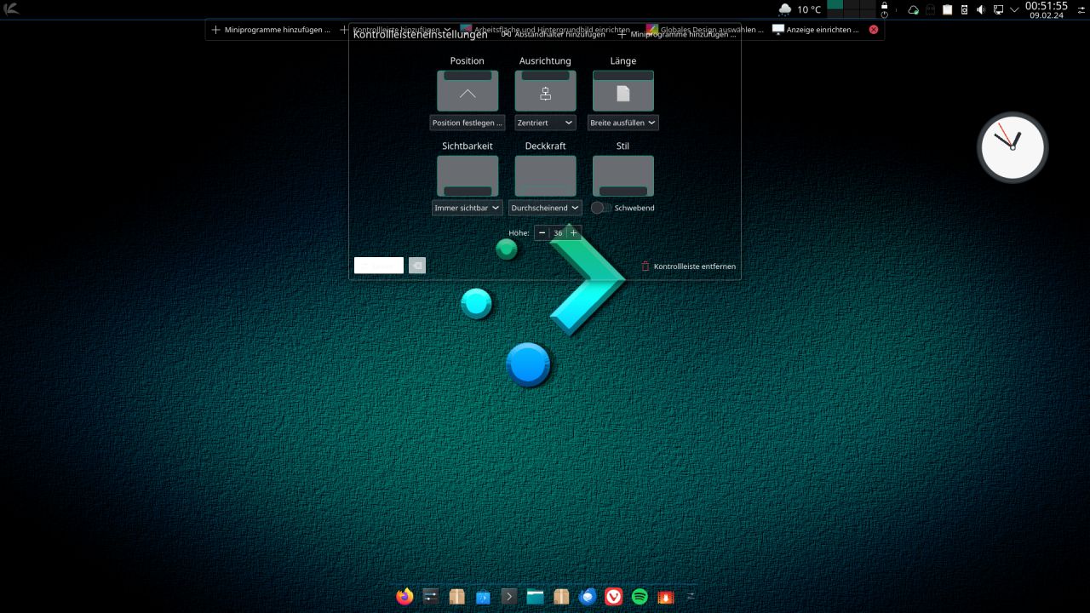Click the lock screen icon in the top panel
The width and height of the screenshot is (1090, 613).
(x=884, y=5)
